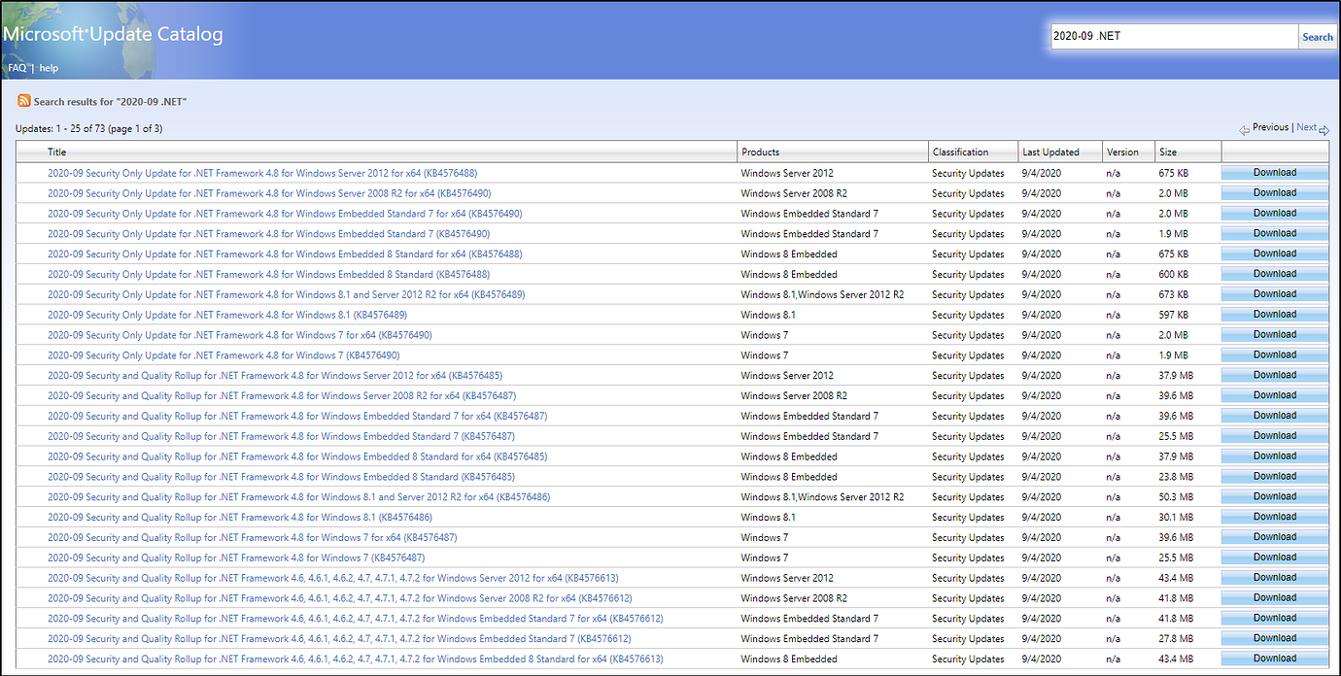Open Security Only KB4576488 Embedded 8 Standard x64 link
Screen dimensions: 1341x676
[x=285, y=254]
